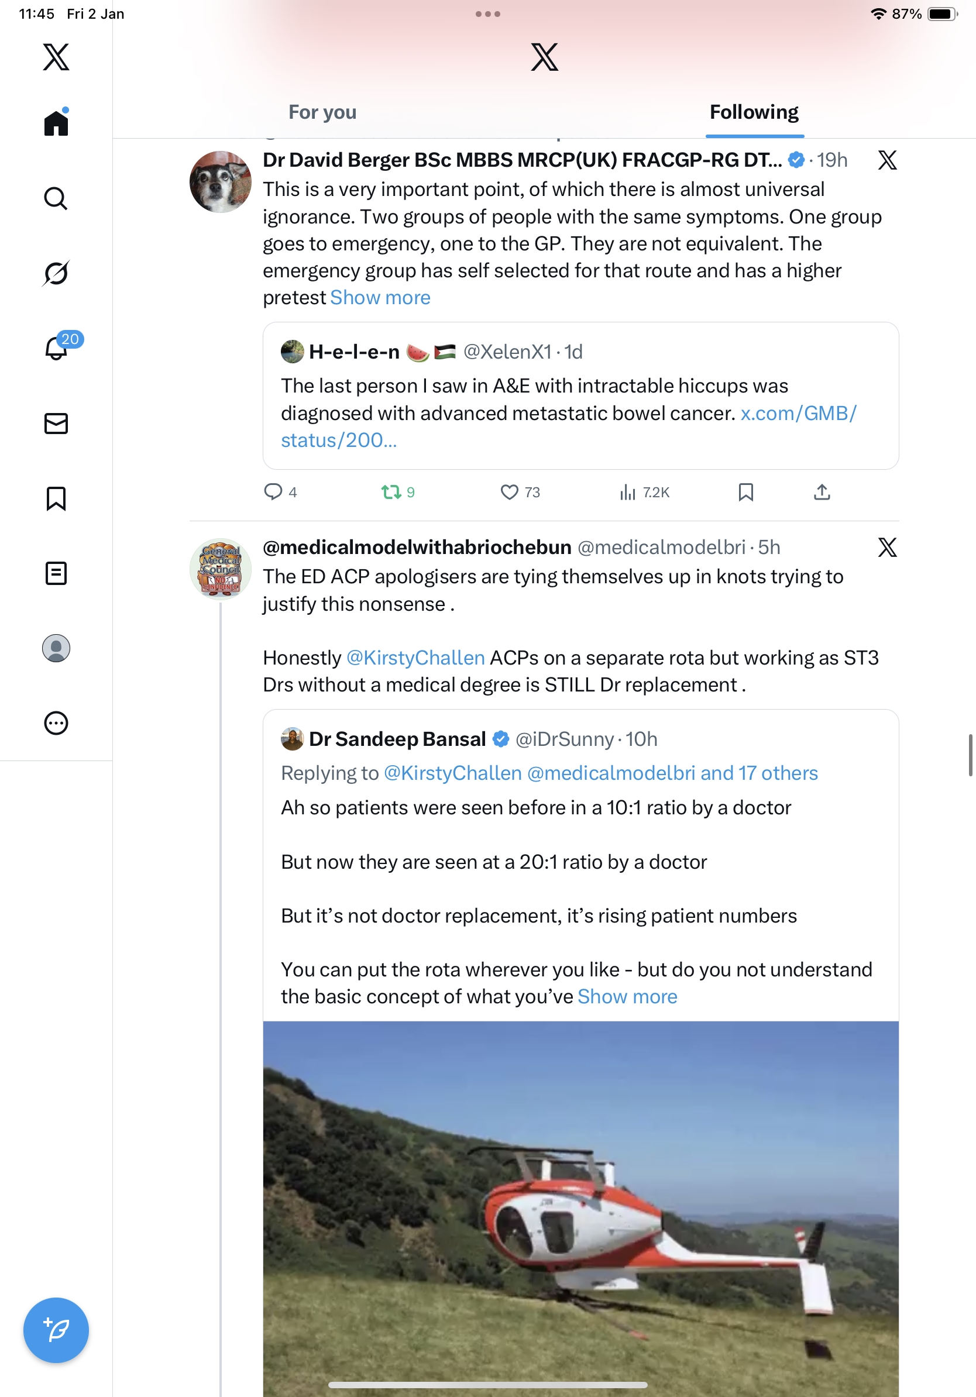The image size is (976, 1397).
Task: Open the @KirstyChallen mention link
Action: pyautogui.click(x=415, y=658)
